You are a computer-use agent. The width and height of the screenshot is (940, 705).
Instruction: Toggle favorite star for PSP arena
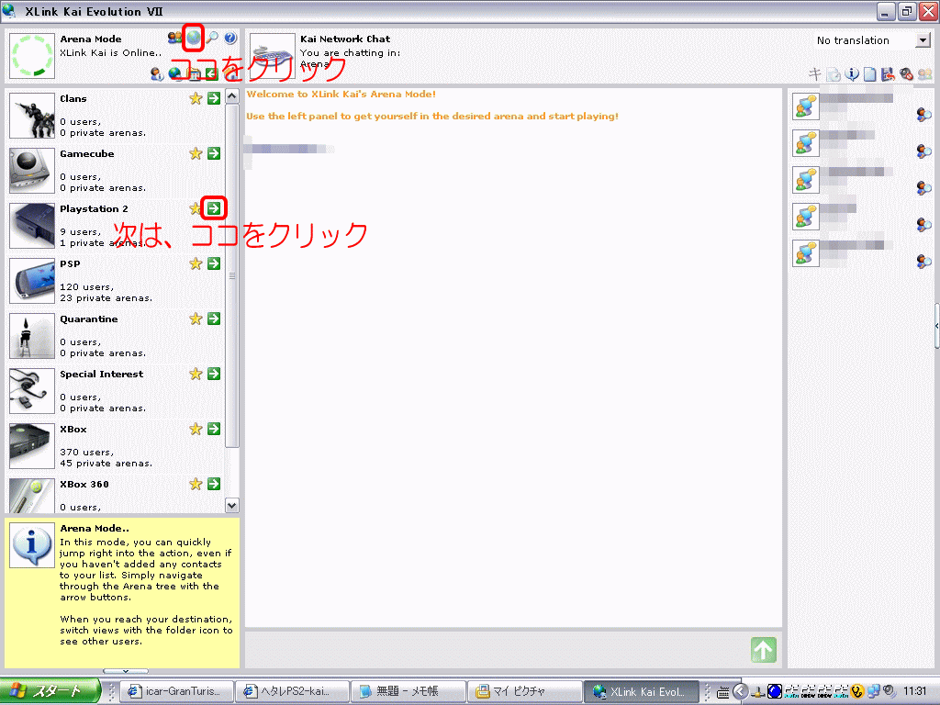196,263
